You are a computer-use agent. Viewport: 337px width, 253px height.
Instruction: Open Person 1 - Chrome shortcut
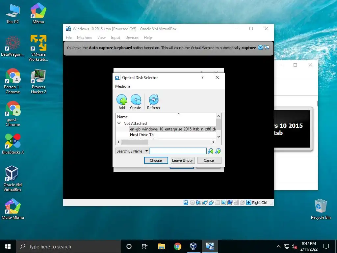[x=13, y=81]
